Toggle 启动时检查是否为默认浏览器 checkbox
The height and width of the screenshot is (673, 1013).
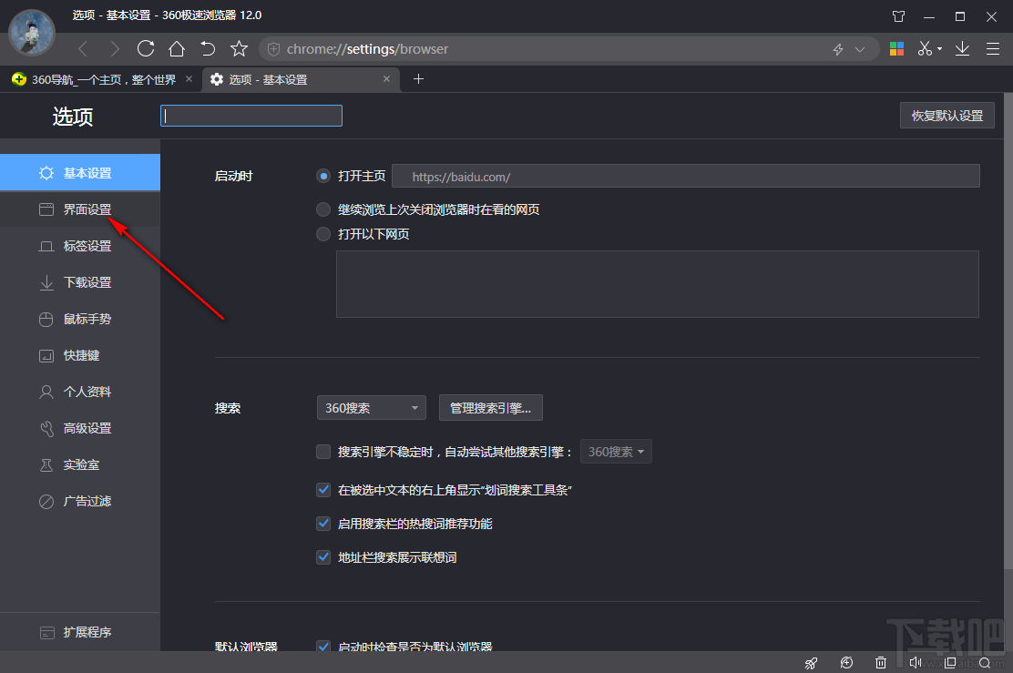point(323,646)
